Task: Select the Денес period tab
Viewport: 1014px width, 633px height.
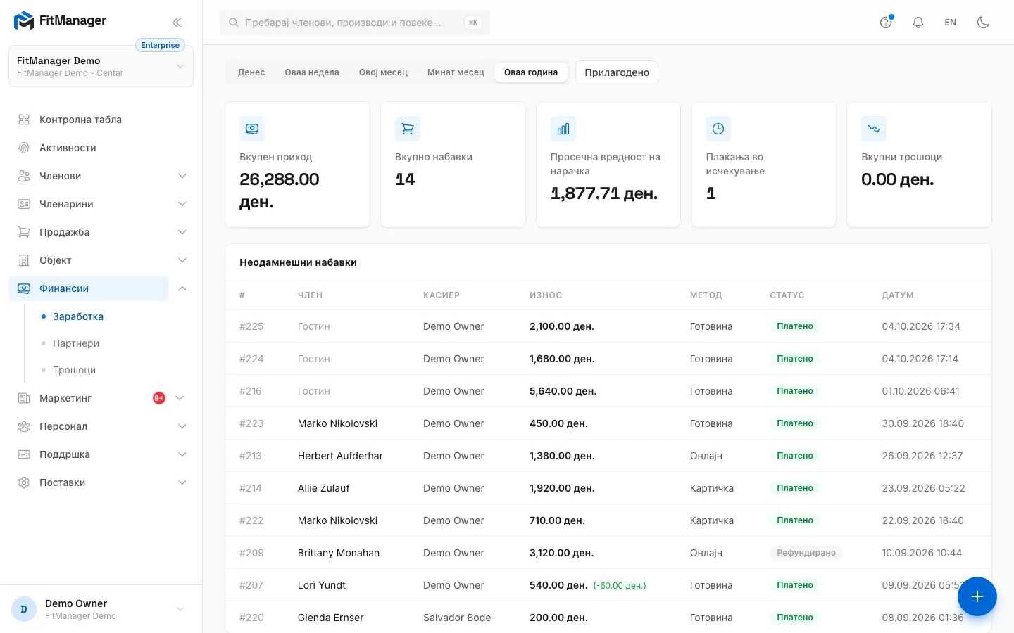Action: 251,72
